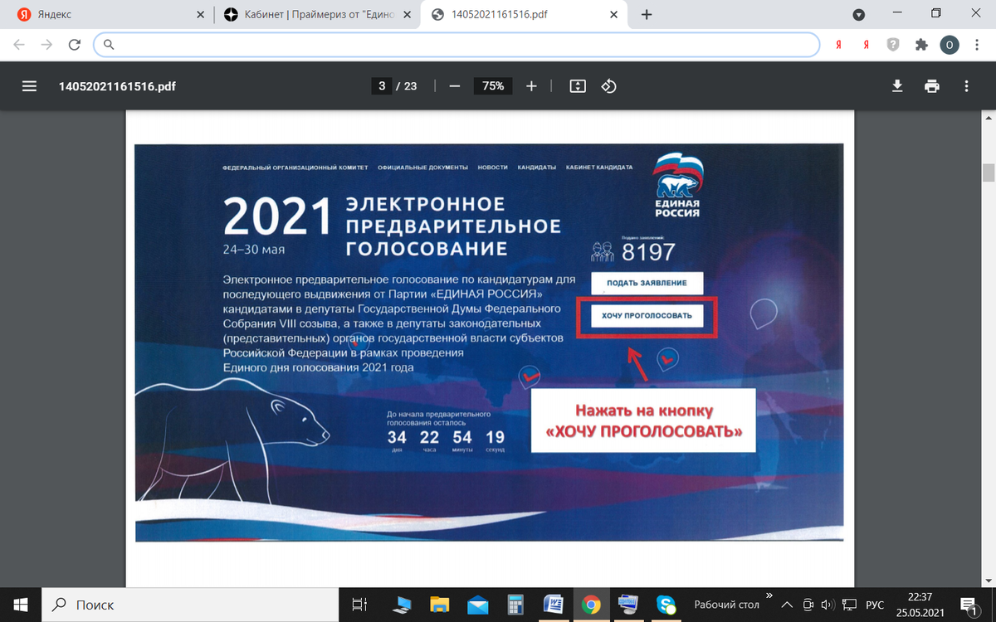Open the network tray icon
The width and height of the screenshot is (996, 622).
848,605
